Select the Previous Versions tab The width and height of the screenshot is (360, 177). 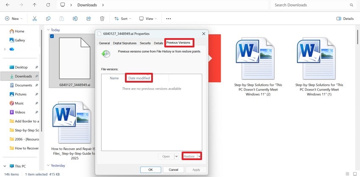(x=178, y=43)
